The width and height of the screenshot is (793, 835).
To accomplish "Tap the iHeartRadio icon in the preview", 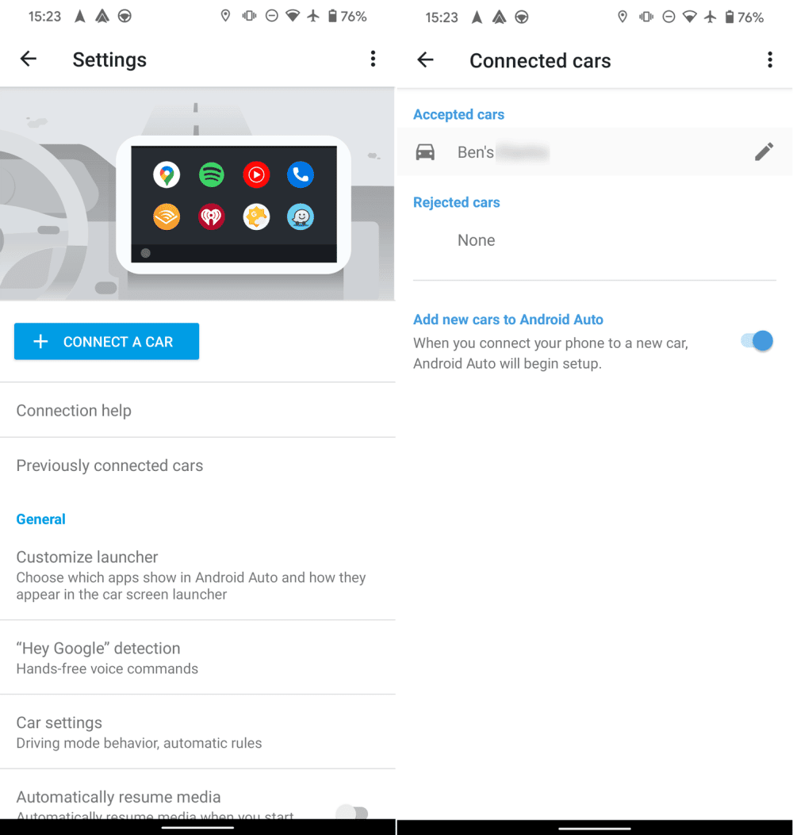I will pos(211,217).
